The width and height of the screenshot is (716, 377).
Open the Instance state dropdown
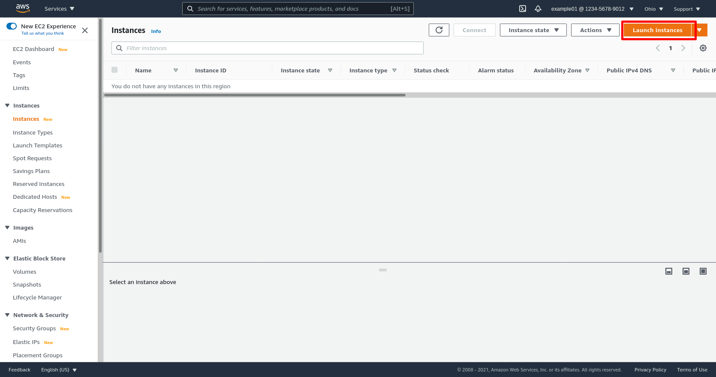(533, 30)
